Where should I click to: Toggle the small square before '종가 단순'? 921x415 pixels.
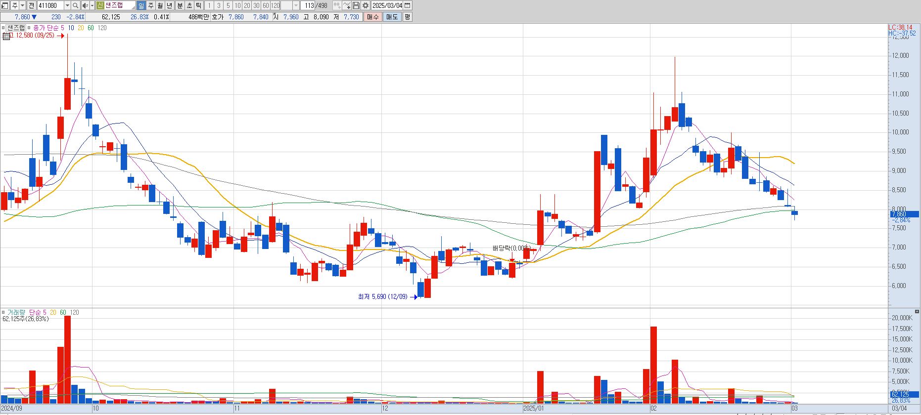[29, 28]
